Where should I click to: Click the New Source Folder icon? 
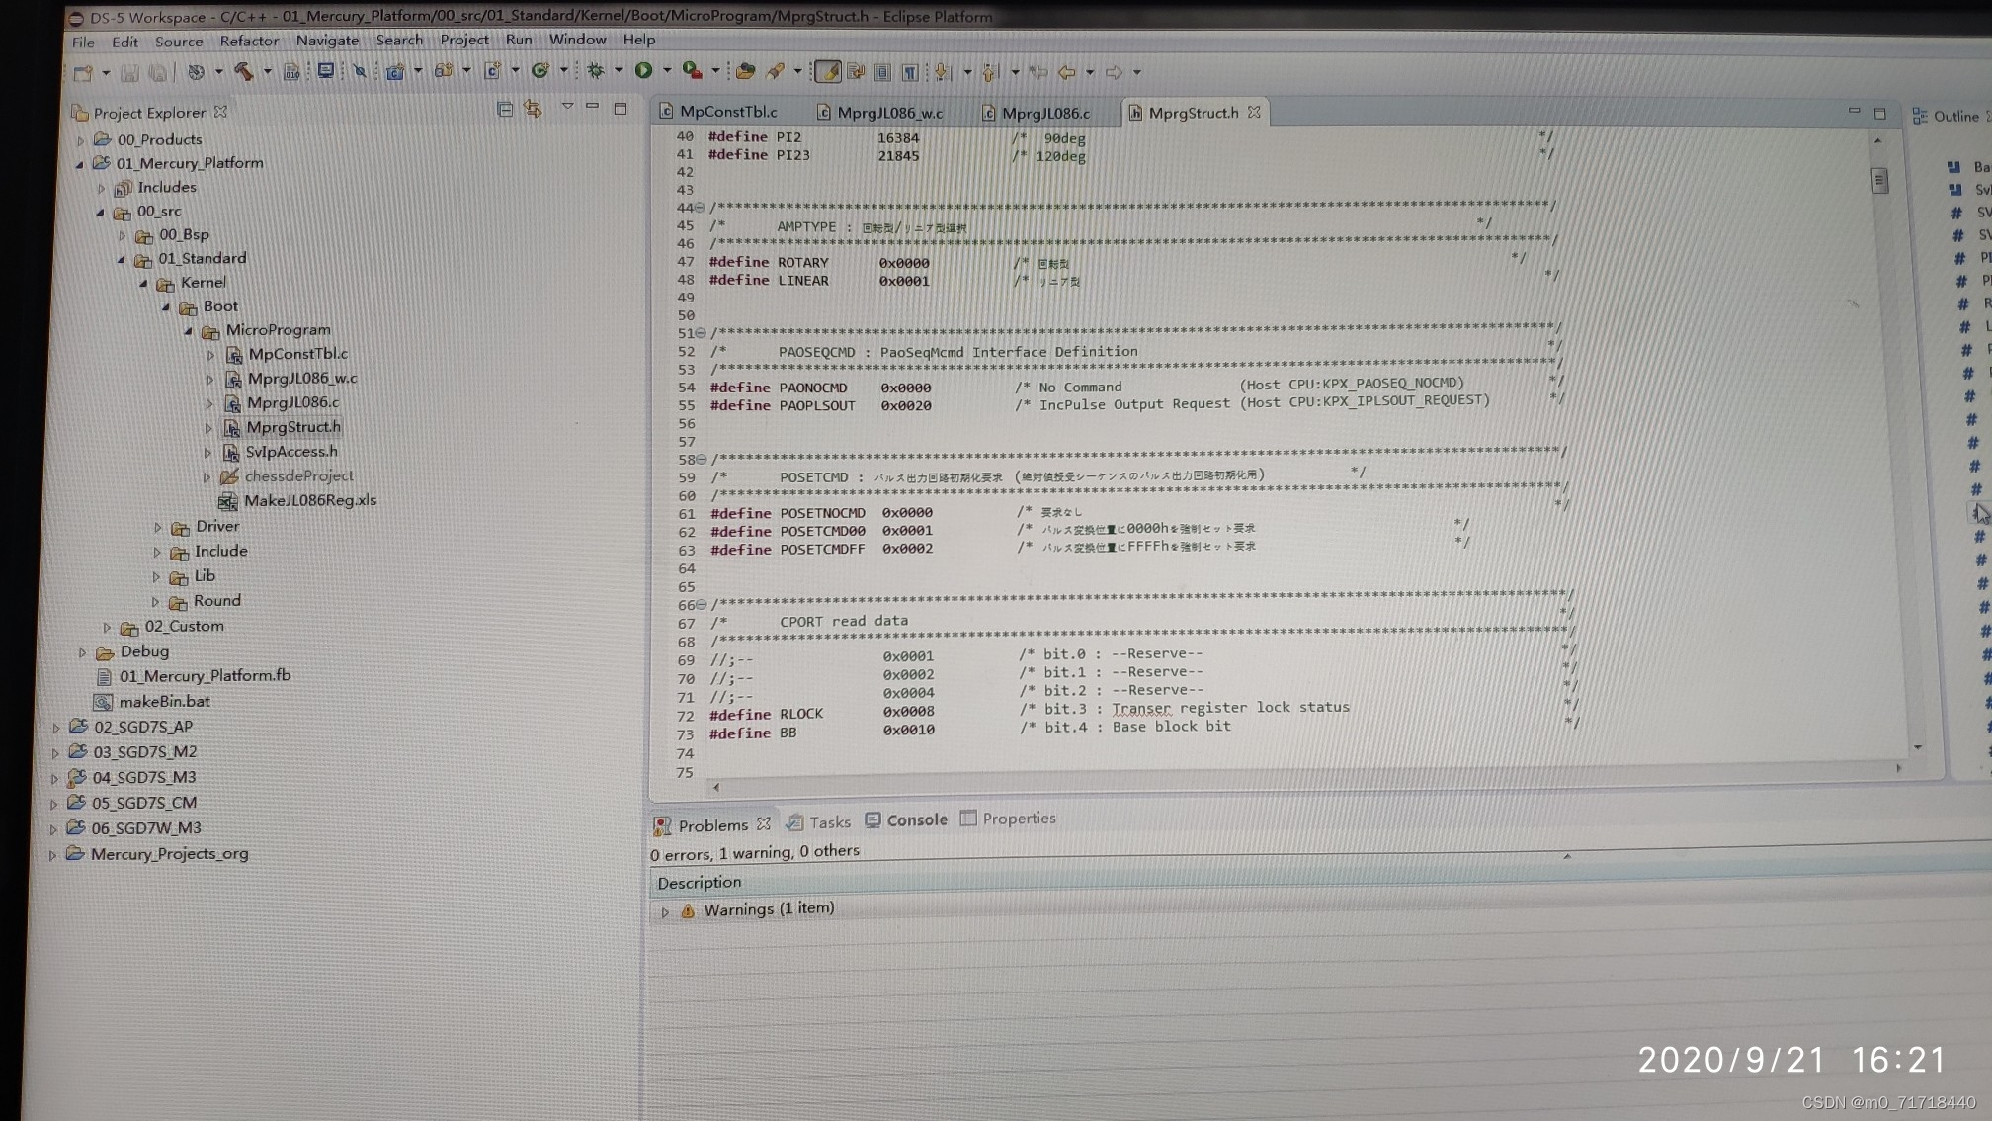[444, 71]
